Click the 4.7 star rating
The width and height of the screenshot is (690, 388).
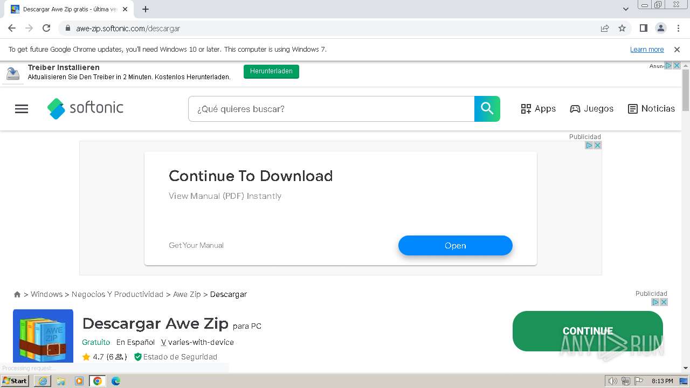[x=93, y=357]
